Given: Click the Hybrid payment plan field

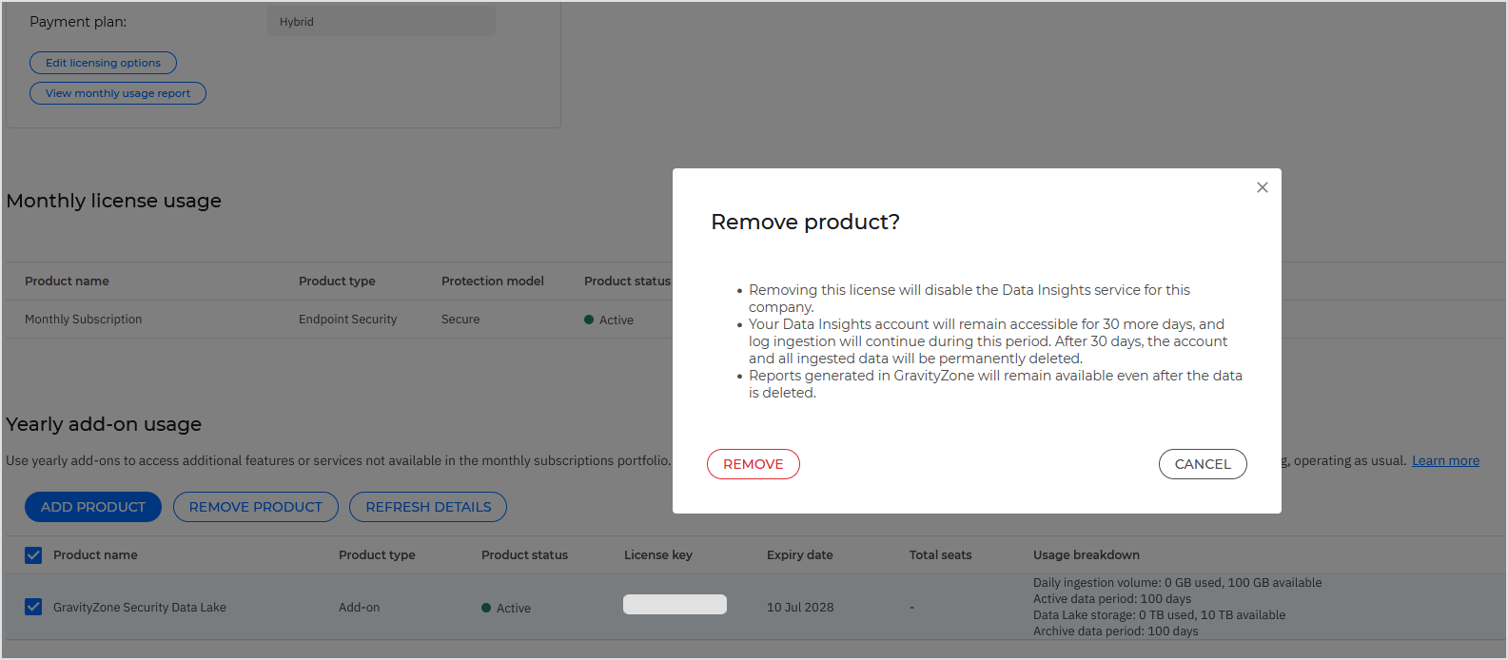Looking at the screenshot, I should pos(382,22).
